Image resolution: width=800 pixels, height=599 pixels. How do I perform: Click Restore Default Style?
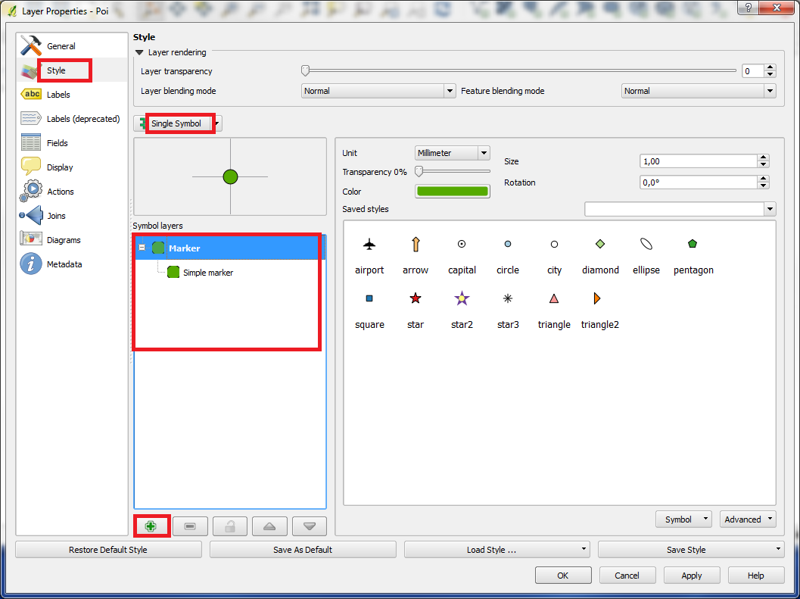point(108,550)
